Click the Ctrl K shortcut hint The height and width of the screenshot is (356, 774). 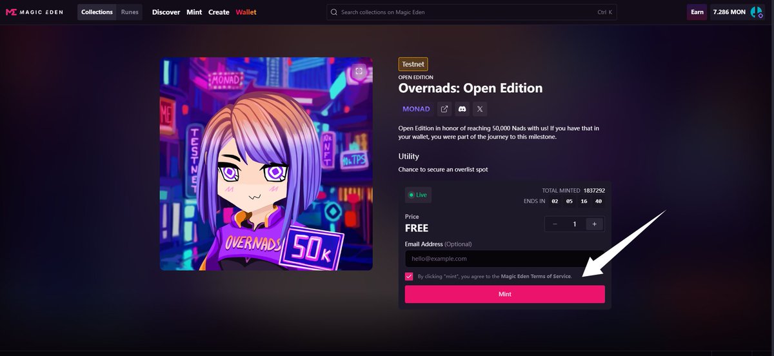tap(605, 12)
